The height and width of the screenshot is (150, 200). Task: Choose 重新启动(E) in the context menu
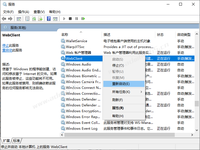tap(124, 84)
